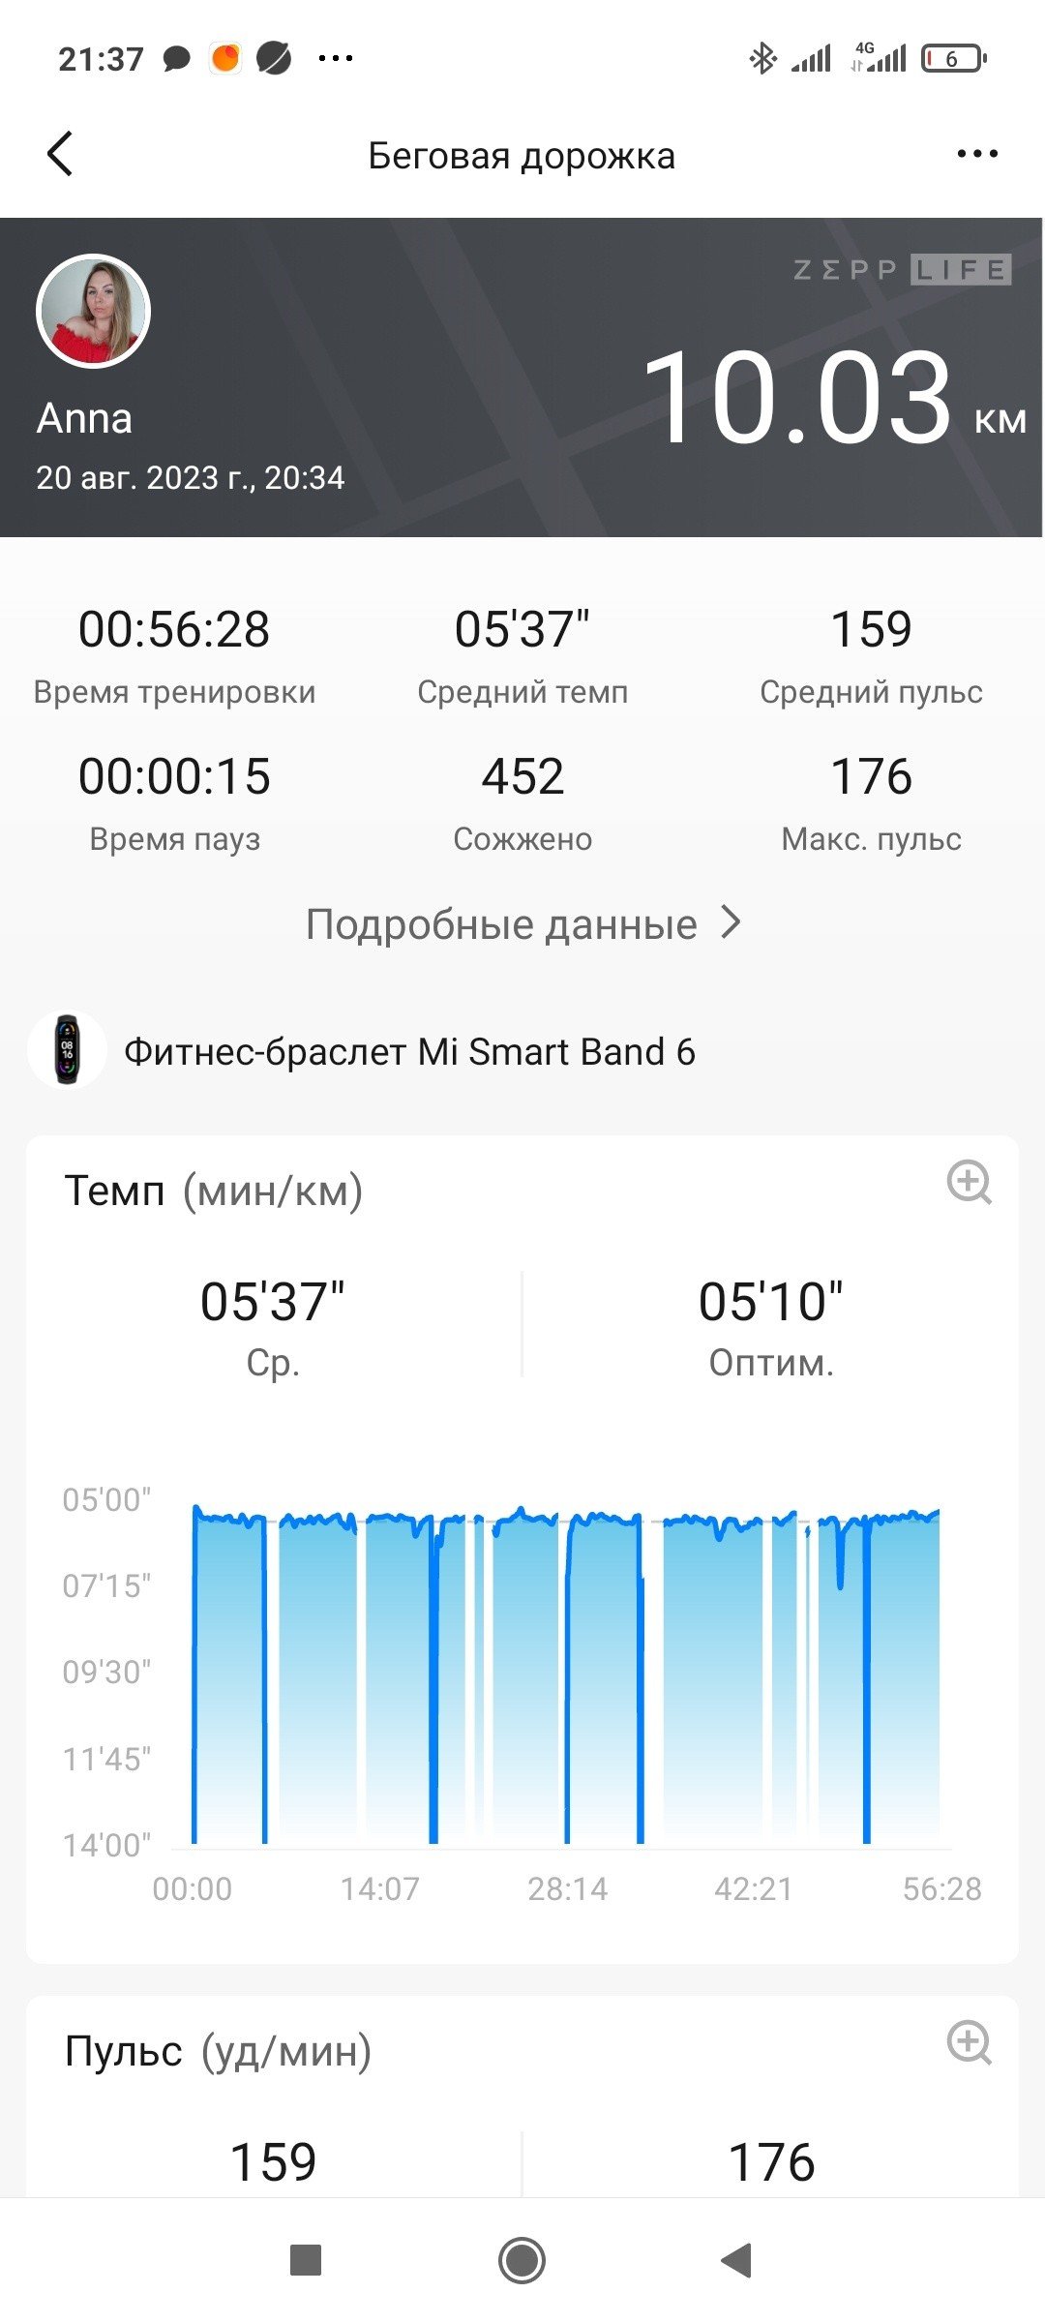Tap the Беговая дорожка title
This screenshot has width=1045, height=2323.
point(522,156)
